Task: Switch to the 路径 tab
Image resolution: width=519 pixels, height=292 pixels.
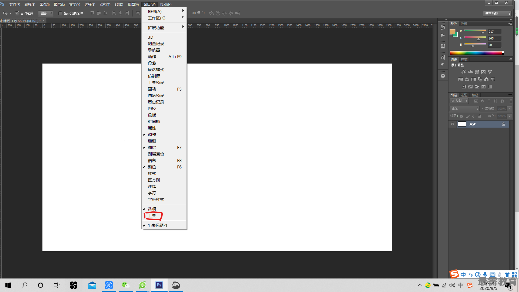Action: click(475, 95)
